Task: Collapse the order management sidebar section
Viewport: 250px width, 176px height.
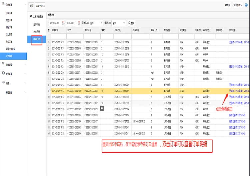Action: pos(25,5)
